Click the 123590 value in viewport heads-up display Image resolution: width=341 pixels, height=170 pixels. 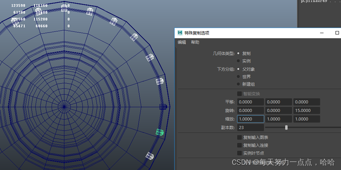pyautogui.click(x=18, y=5)
